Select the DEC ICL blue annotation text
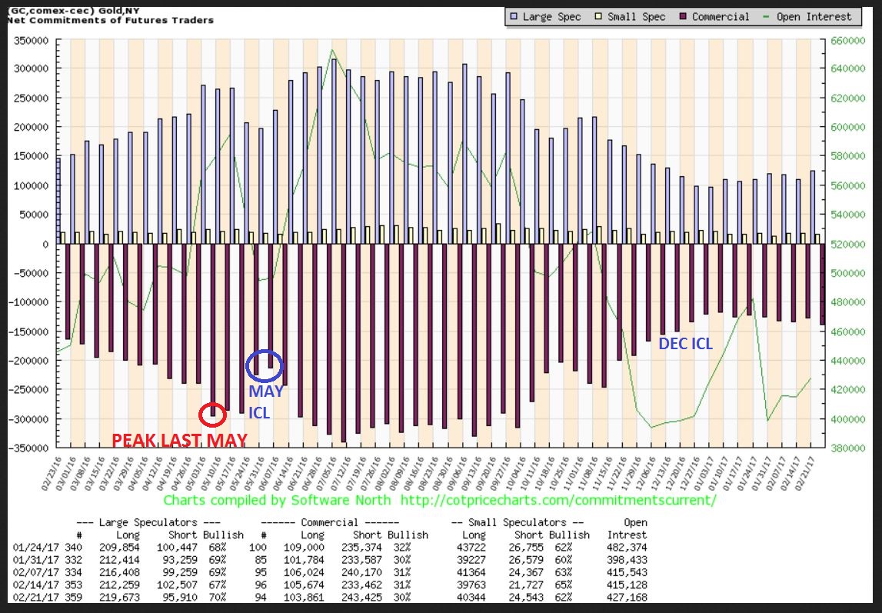Image resolution: width=882 pixels, height=613 pixels. tap(685, 344)
